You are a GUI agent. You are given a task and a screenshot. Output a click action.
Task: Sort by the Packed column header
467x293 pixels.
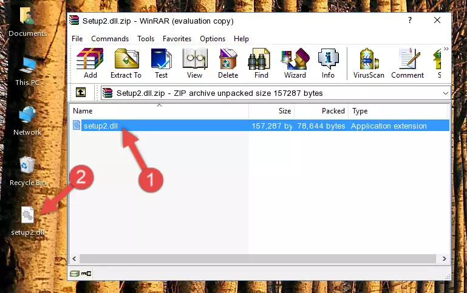coord(321,111)
